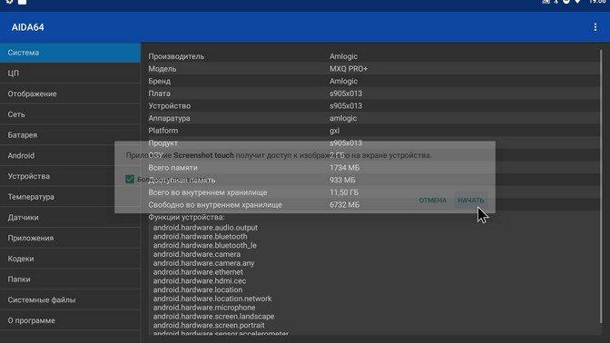Go to the Отображение section

[70, 93]
